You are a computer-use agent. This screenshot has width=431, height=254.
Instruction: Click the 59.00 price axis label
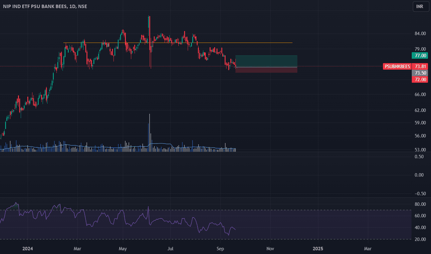click(420, 122)
